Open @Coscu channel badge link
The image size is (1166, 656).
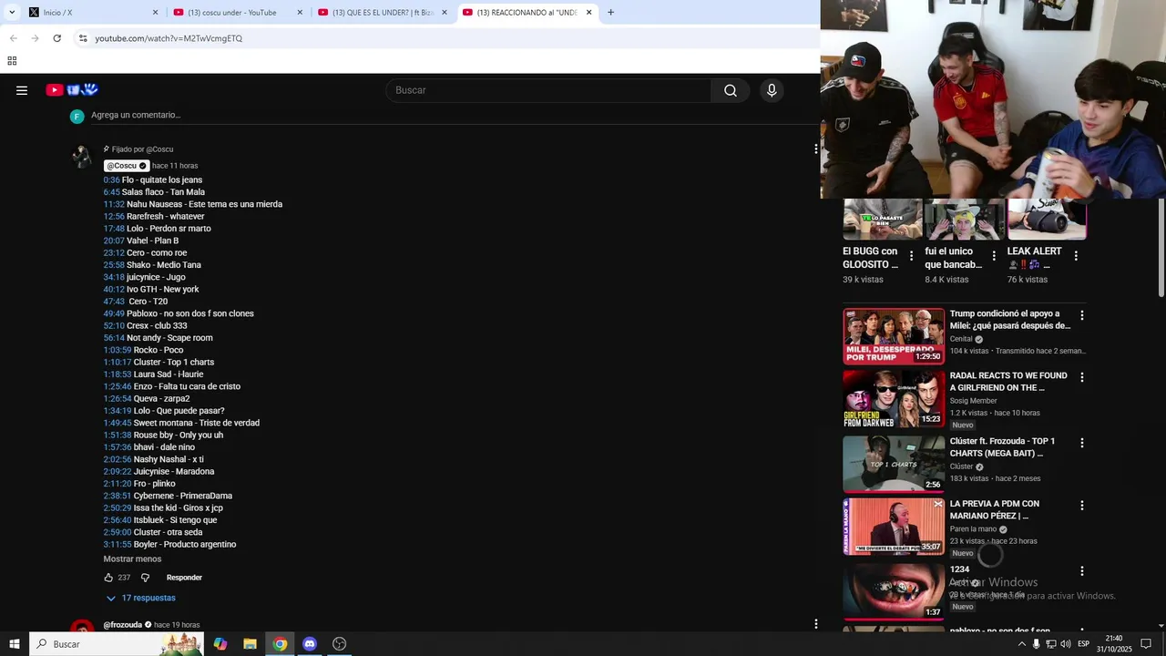coord(127,166)
